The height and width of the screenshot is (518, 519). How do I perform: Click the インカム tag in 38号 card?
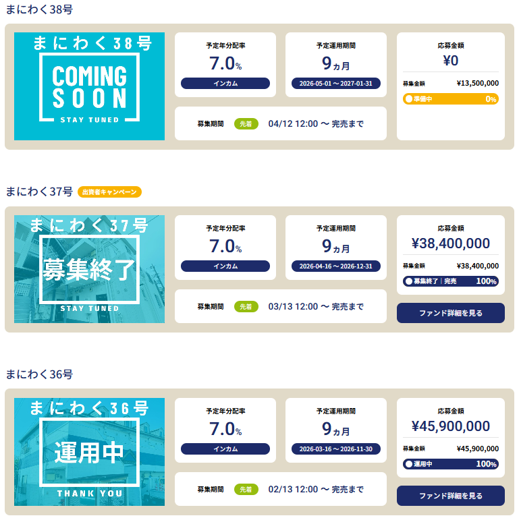(225, 84)
